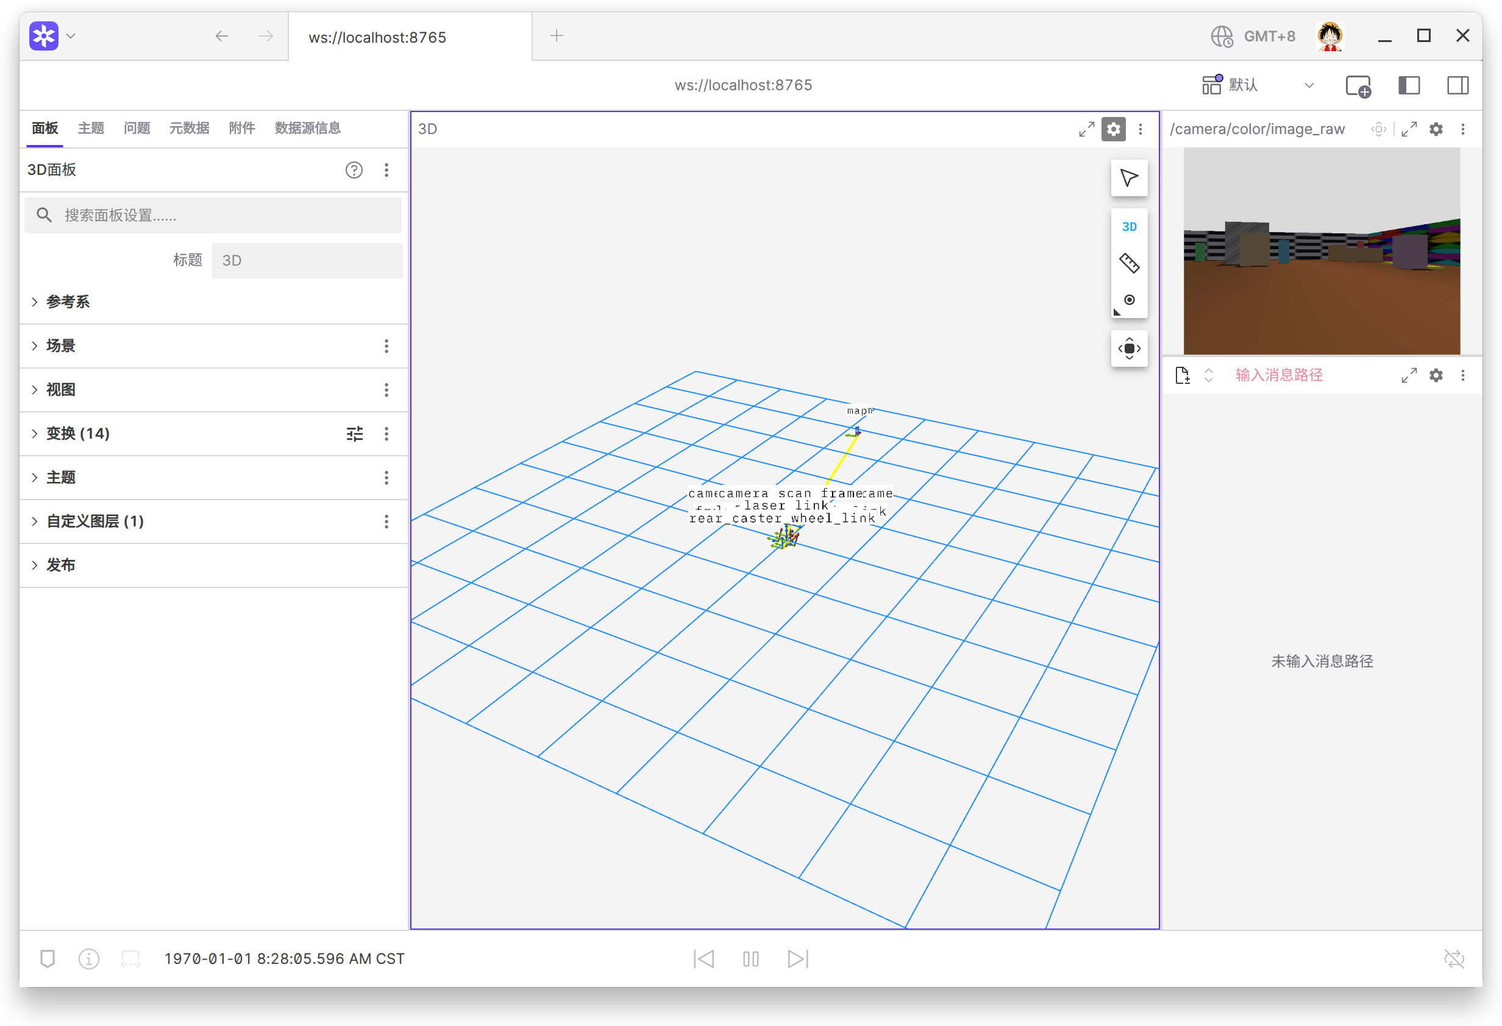Viewport: 1502px width, 1026px height.
Task: Open 主题 section options menu
Action: tap(386, 478)
